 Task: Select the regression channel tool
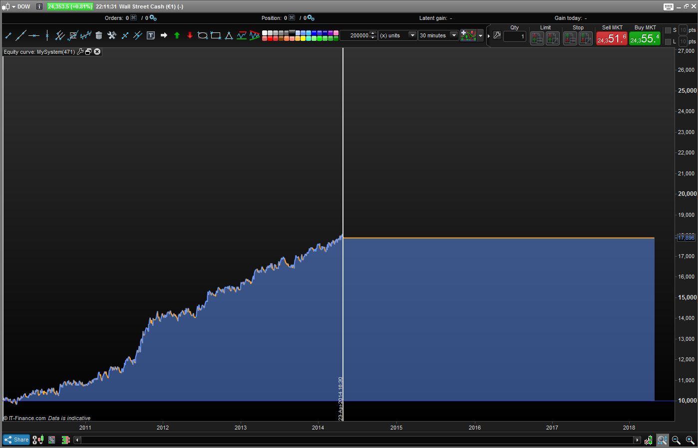point(86,35)
